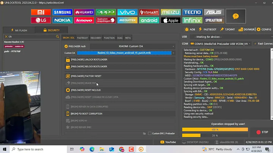The height and width of the screenshot is (153, 273).
Task: Select the Vivo brand logo
Action: (127, 12)
